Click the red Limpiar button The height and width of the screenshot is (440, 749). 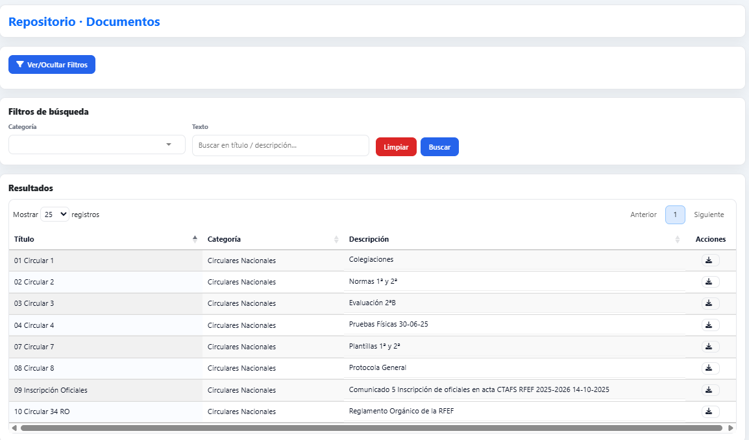pos(396,147)
